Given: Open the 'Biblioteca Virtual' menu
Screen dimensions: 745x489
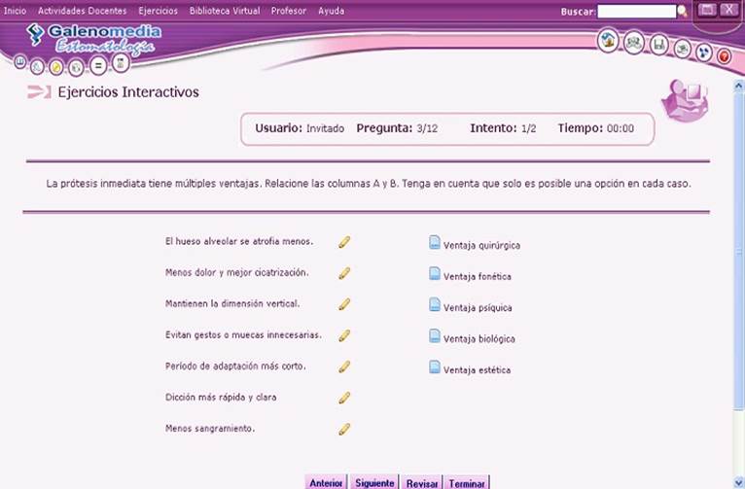Looking at the screenshot, I should 223,11.
